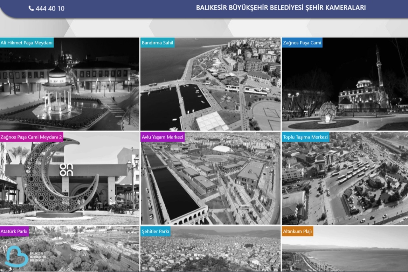Select the 'Ali Hikmet Paşa Meydanı' label
The image size is (408, 272).
point(27,43)
